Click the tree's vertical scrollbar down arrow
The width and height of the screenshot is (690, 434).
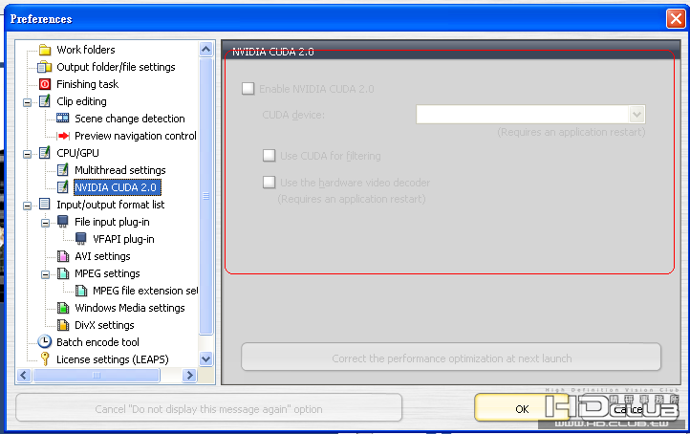coord(205,358)
